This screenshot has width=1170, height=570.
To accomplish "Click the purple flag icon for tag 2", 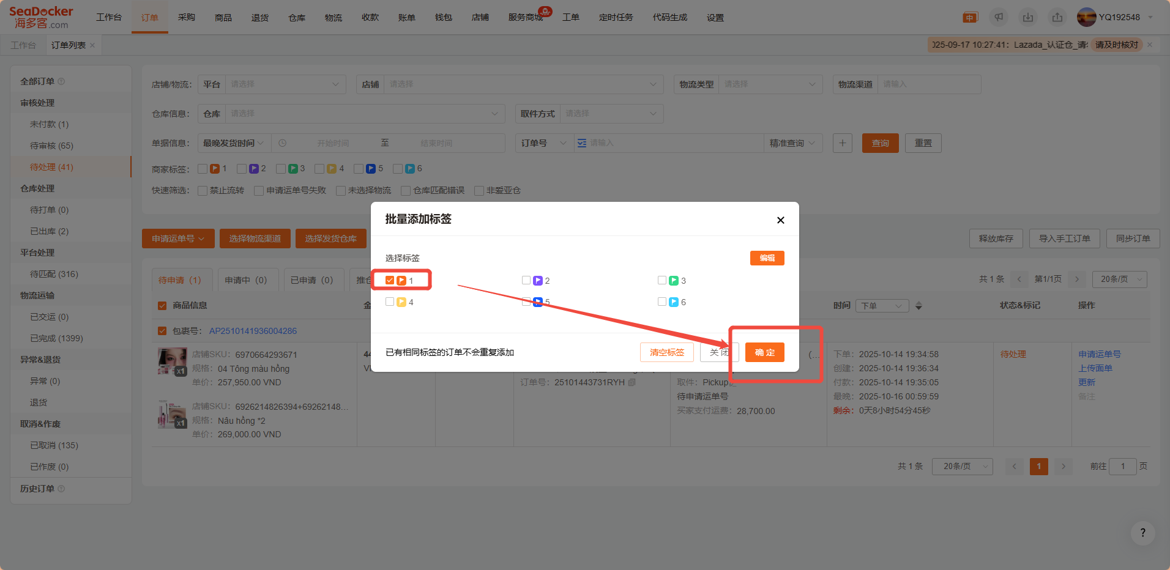I will [x=538, y=281].
